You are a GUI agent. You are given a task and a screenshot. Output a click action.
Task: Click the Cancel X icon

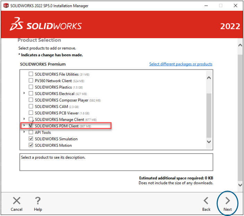(17, 201)
